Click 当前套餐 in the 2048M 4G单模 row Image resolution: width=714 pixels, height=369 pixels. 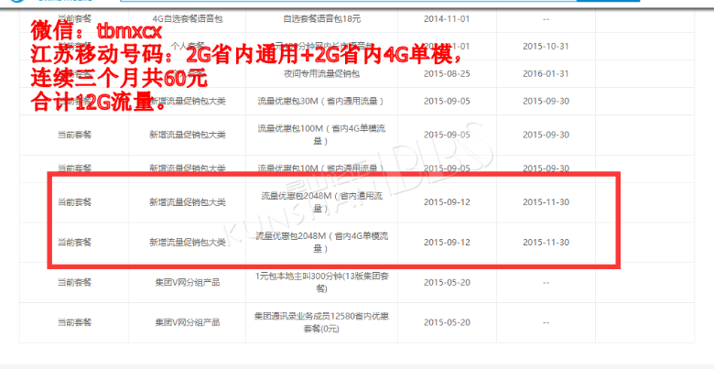click(74, 243)
